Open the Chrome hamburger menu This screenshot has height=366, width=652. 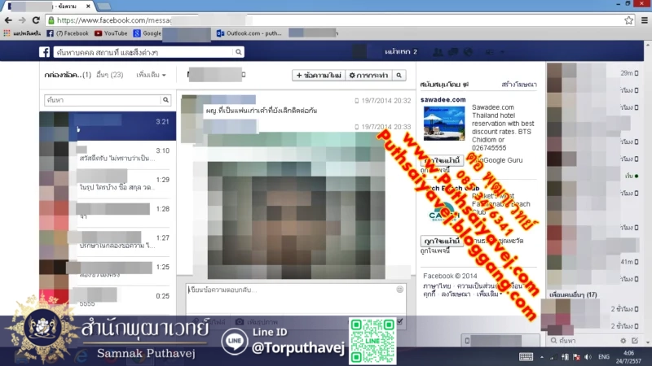(x=643, y=20)
